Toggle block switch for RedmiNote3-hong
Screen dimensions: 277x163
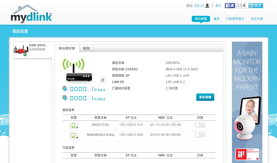(x=200, y=135)
